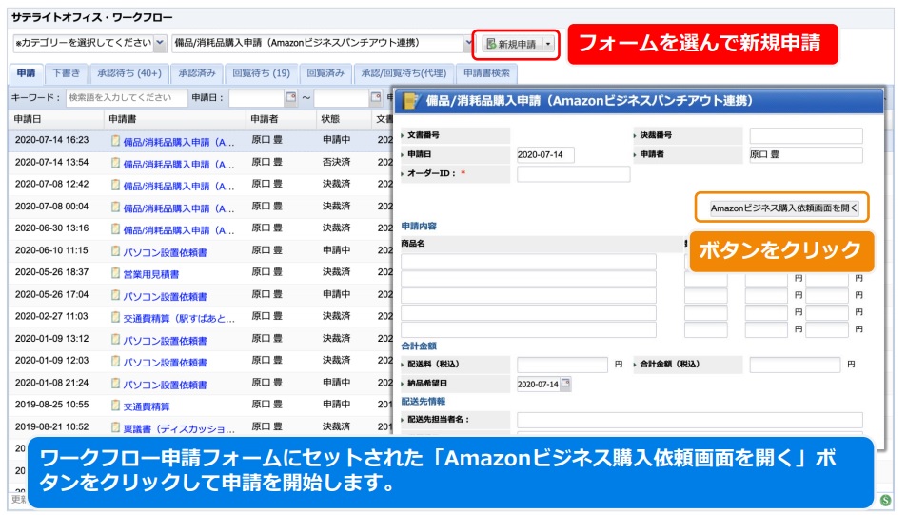The image size is (907, 515).
Task: Click the first 商品名 input row
Action: (529, 262)
